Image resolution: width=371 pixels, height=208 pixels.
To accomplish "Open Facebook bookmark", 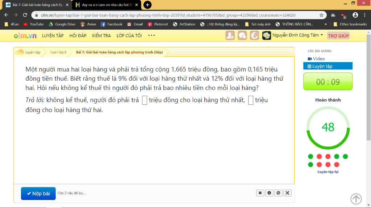I will tap(112, 24).
